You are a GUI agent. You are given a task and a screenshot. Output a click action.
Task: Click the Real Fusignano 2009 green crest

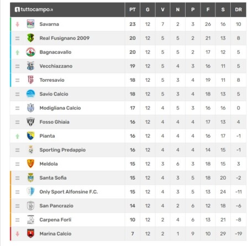[x=30, y=38]
